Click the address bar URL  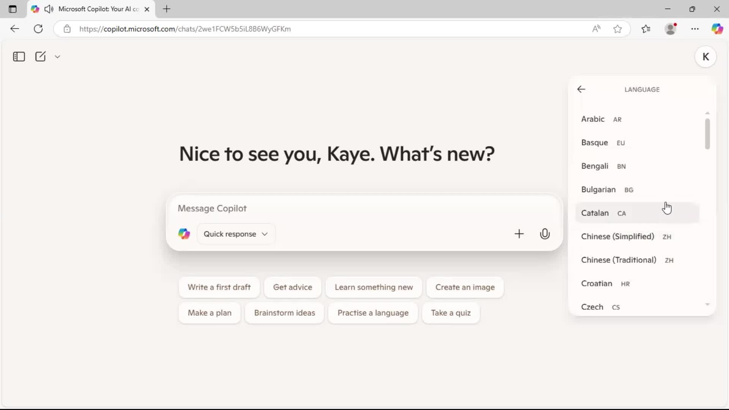185,29
